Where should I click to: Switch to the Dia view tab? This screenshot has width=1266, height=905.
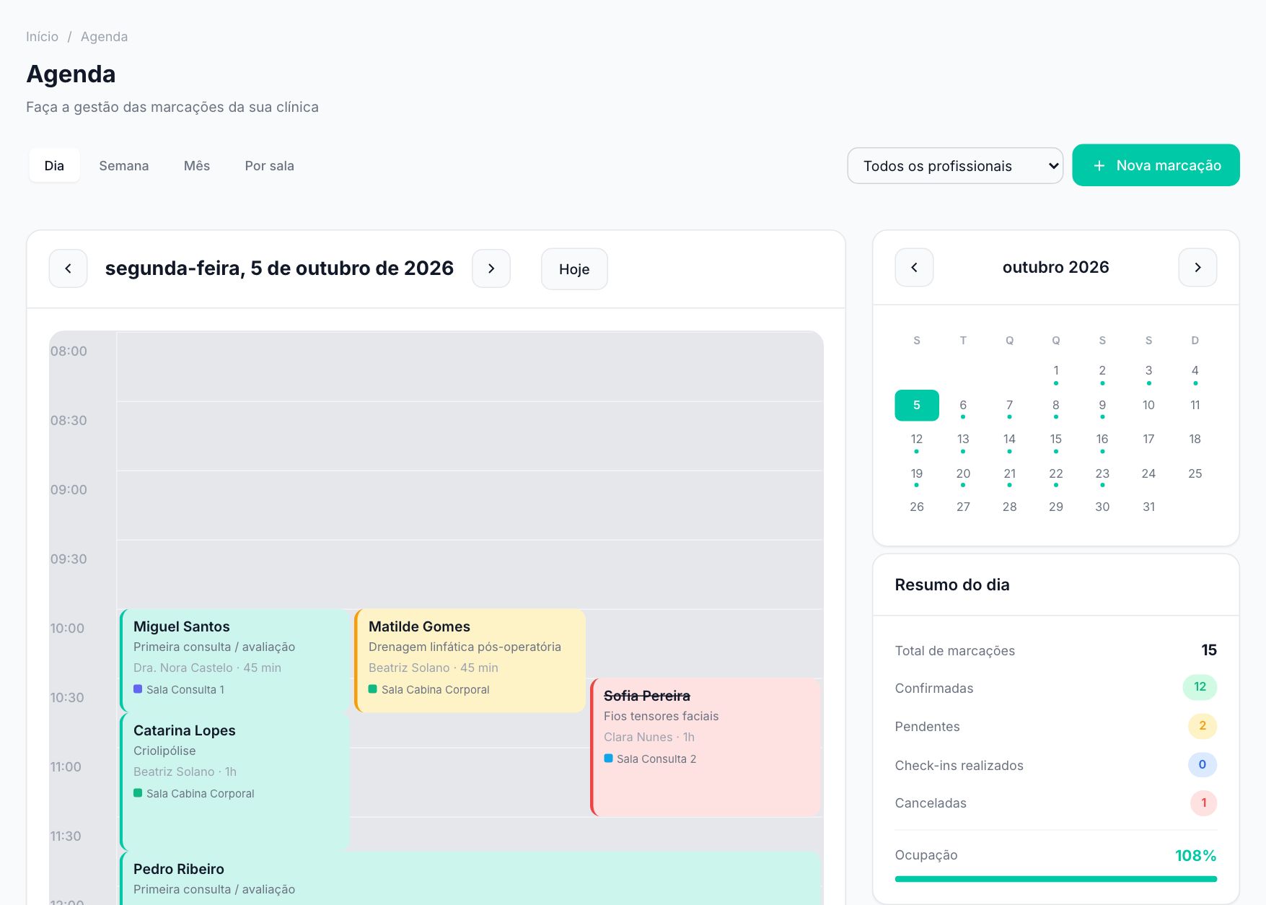tap(54, 165)
